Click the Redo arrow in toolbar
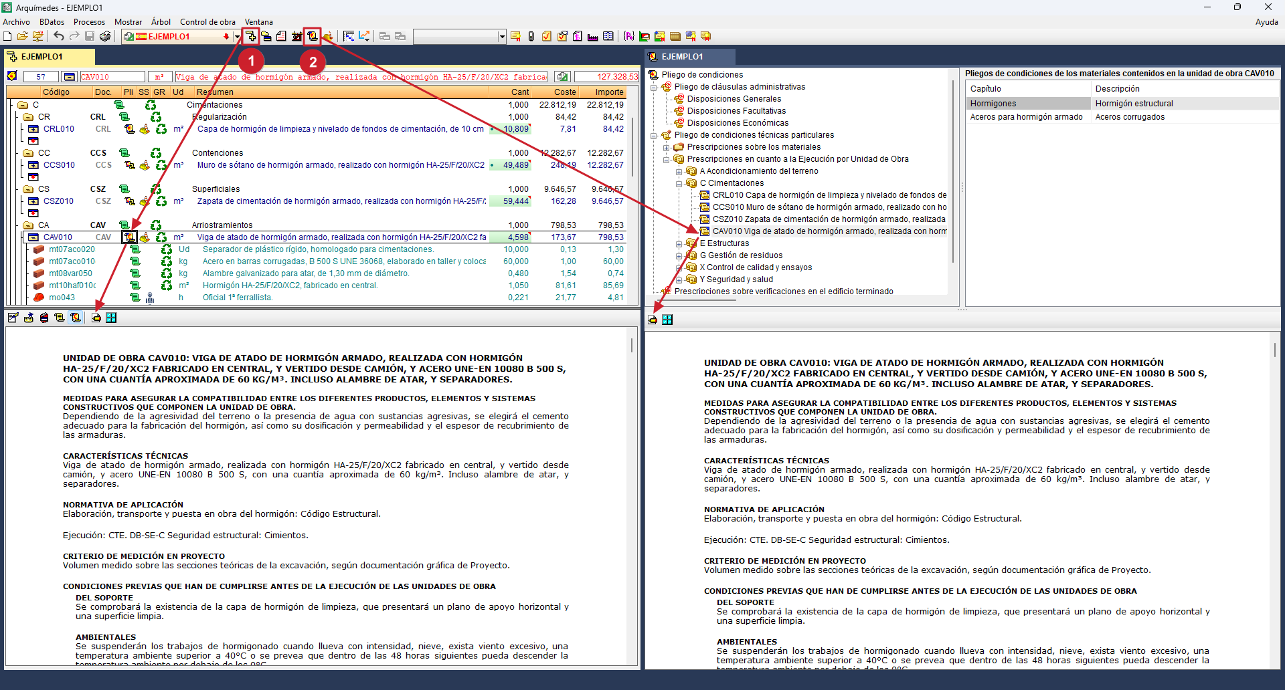Screen dimensions: 1285x690 pyautogui.click(x=74, y=36)
